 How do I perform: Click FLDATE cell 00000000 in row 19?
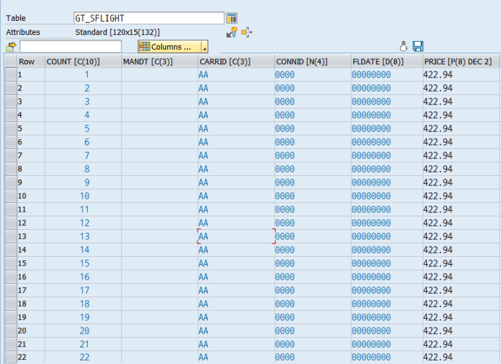tap(387, 317)
